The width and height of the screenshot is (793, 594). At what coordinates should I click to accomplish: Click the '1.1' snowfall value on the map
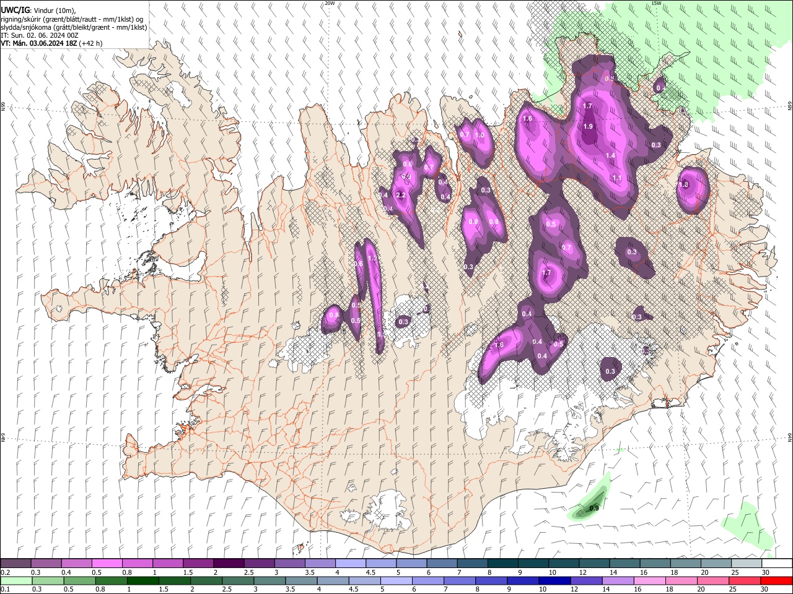[x=616, y=178]
